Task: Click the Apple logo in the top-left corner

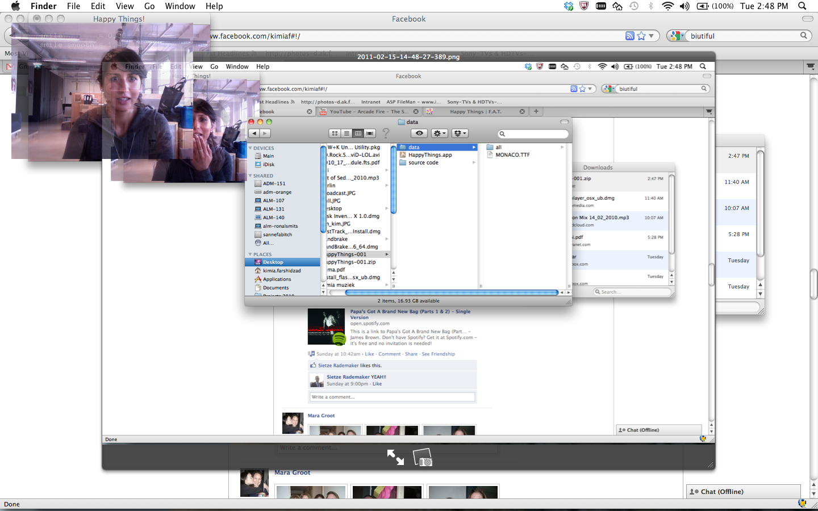Action: pos(15,6)
